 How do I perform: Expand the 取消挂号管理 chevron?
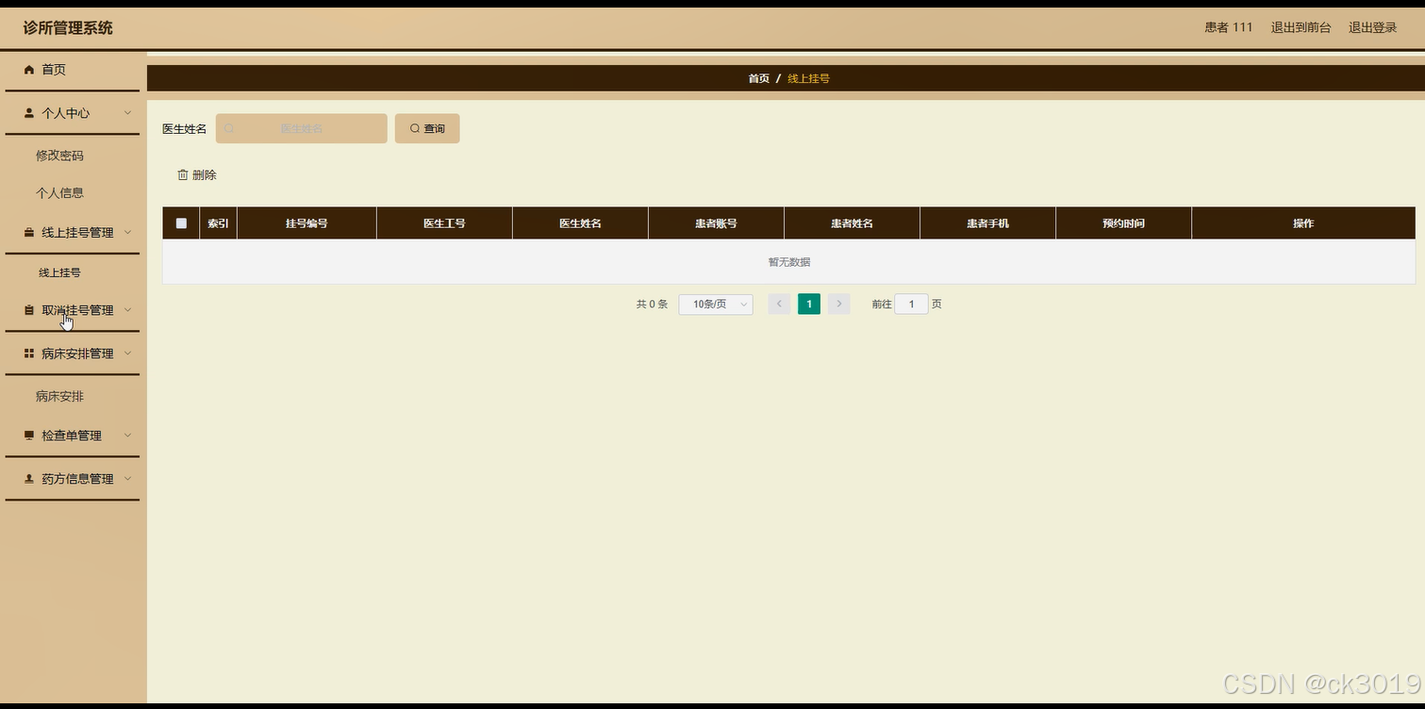pyautogui.click(x=127, y=310)
